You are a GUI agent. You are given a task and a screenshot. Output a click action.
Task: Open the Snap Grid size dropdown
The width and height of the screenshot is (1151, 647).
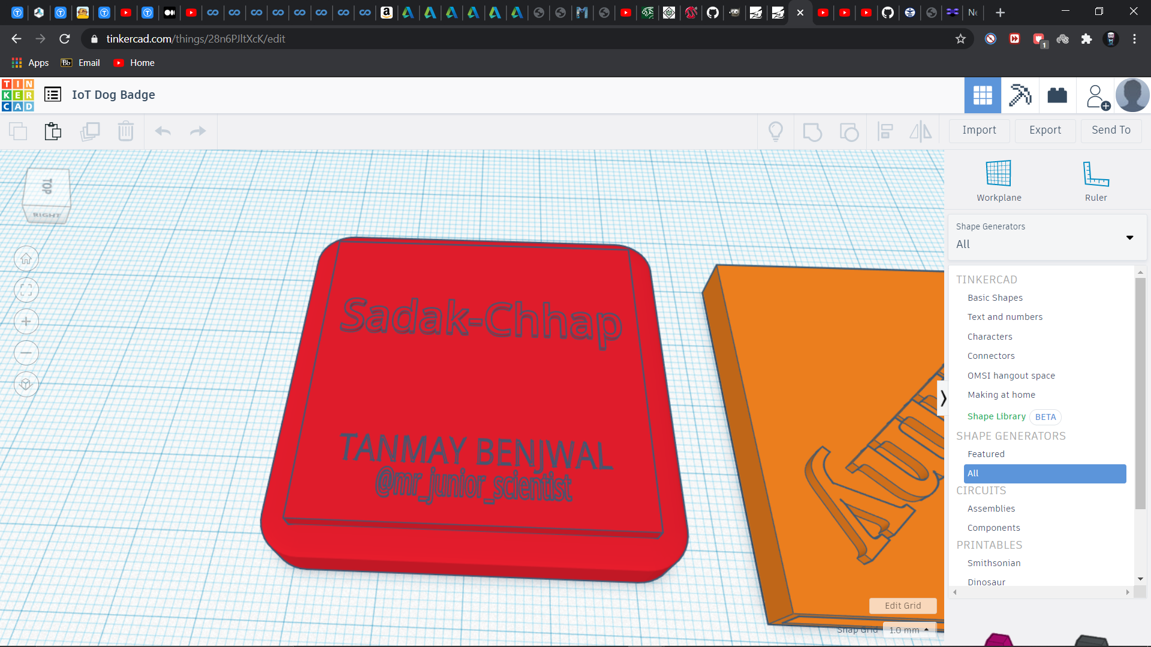click(909, 630)
